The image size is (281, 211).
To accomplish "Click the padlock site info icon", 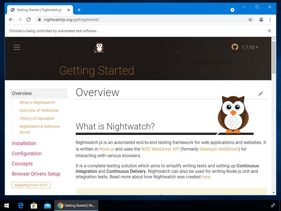I will click(x=40, y=20).
